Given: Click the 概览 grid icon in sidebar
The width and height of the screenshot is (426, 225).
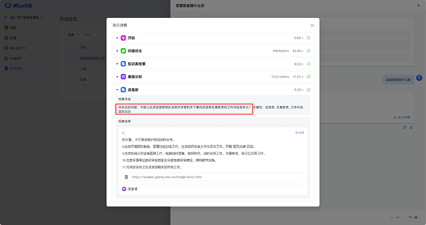Looking at the screenshot, I should point(6,28).
